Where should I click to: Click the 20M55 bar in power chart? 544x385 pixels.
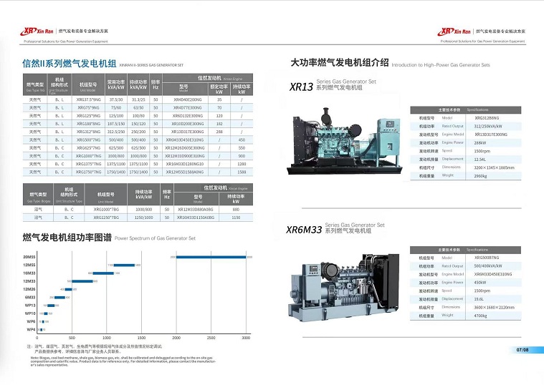click(x=210, y=256)
